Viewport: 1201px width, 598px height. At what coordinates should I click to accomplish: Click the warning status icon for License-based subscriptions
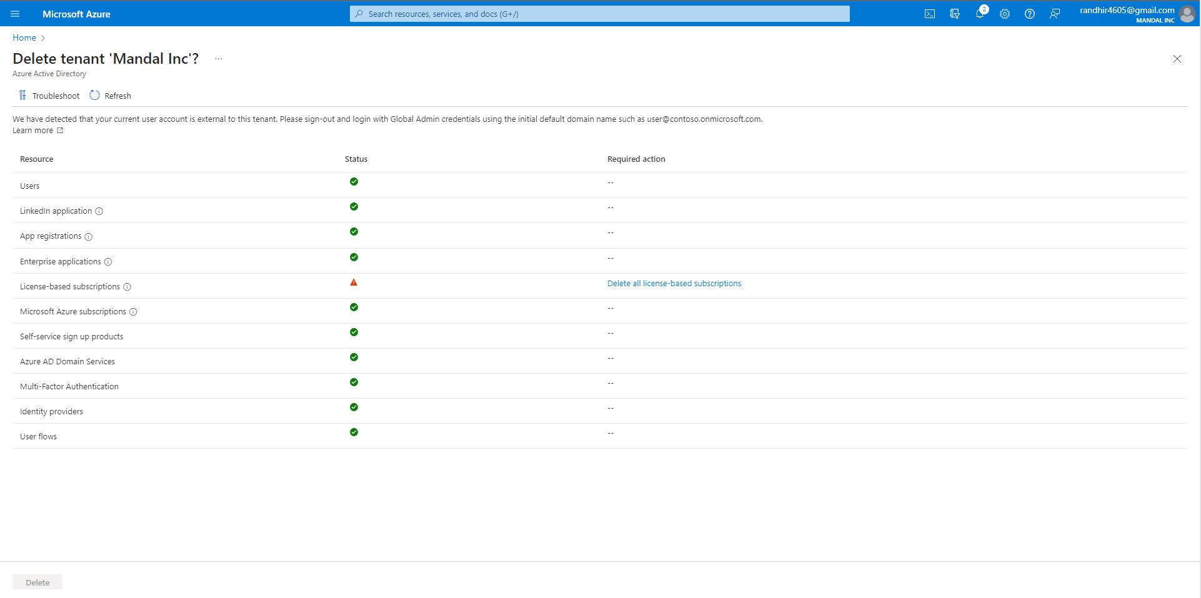[354, 282]
